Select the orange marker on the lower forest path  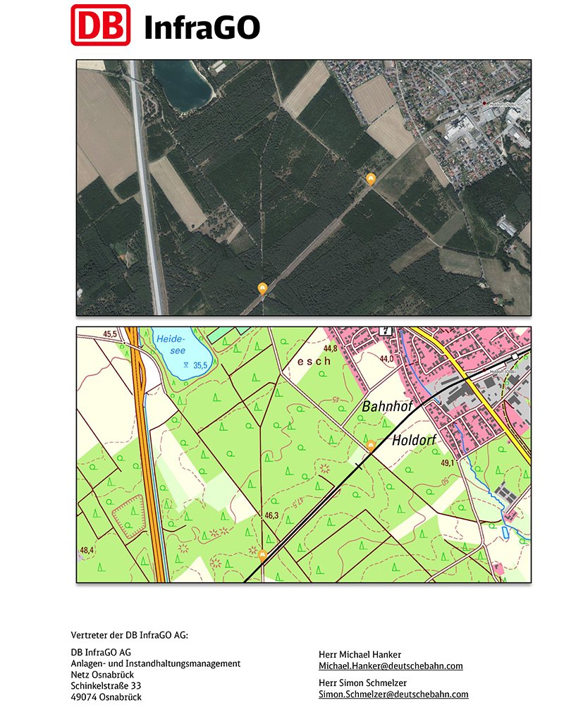point(263,554)
